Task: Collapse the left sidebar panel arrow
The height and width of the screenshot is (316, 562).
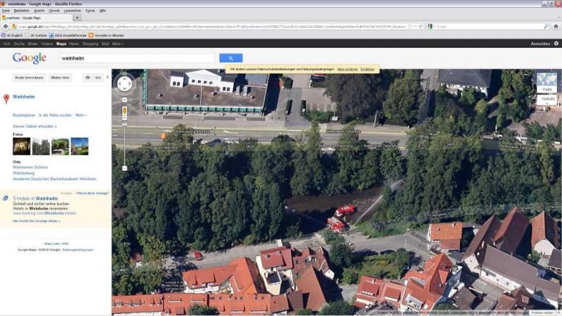Action: (x=107, y=77)
